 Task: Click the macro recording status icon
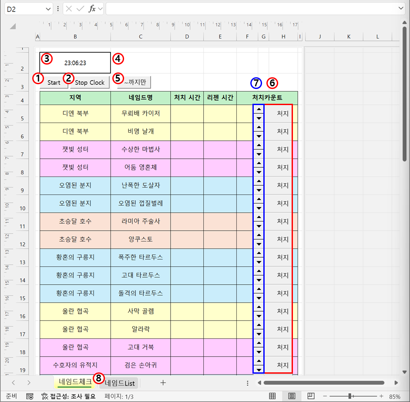click(x=30, y=396)
